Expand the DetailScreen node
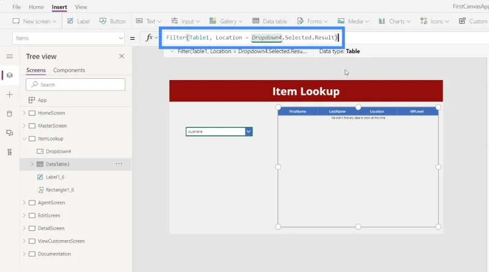This screenshot has height=272, width=489. [24, 228]
